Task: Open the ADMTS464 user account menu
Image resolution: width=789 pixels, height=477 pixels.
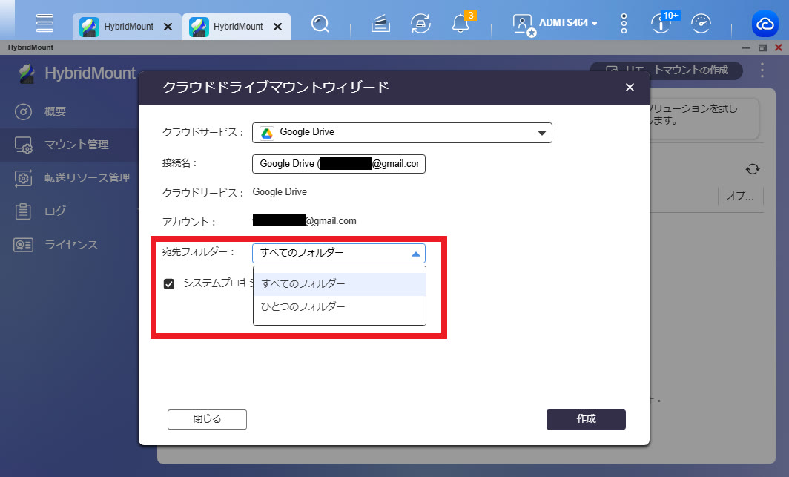Action: pyautogui.click(x=556, y=24)
